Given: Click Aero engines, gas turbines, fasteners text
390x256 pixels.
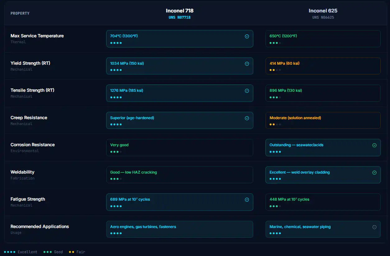Looking at the screenshot, I should pos(143,227).
